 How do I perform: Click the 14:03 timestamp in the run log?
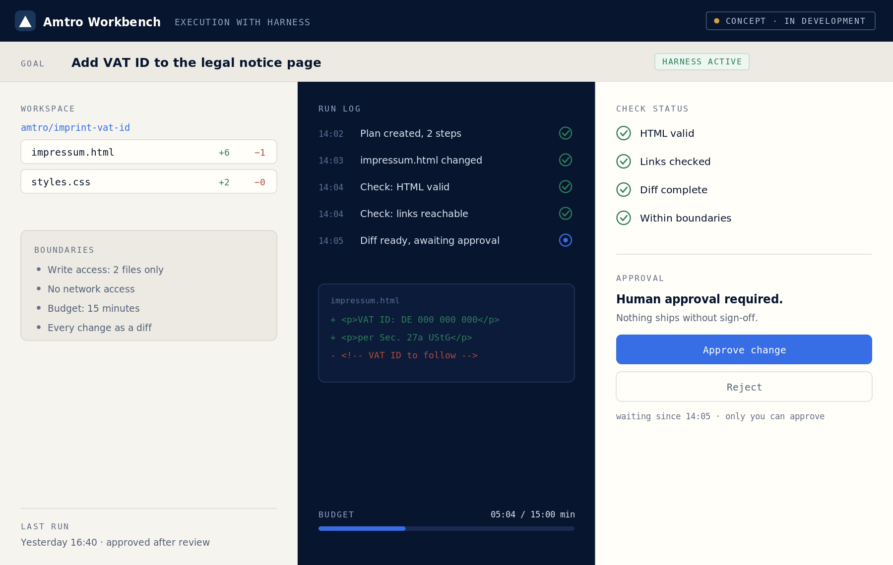[x=331, y=161]
